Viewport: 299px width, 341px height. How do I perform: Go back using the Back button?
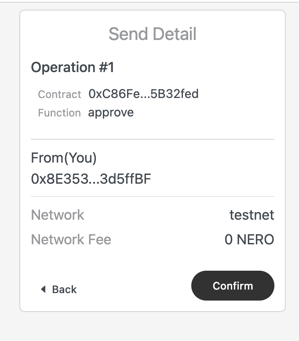pos(64,289)
